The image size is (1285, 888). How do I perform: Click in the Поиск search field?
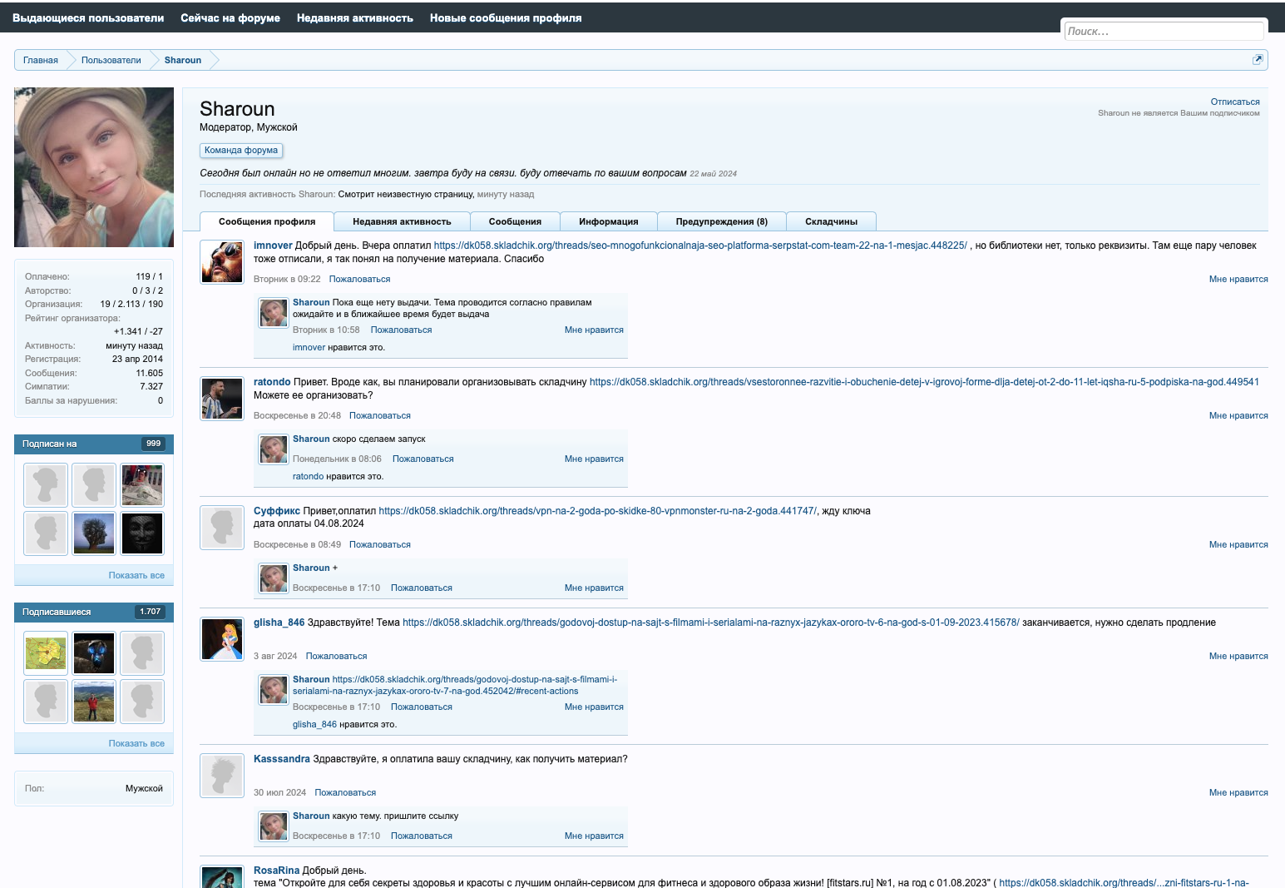pyautogui.click(x=1163, y=31)
